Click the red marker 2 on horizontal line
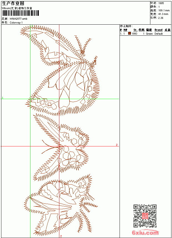This screenshot has height=238, width=172. pos(117,145)
